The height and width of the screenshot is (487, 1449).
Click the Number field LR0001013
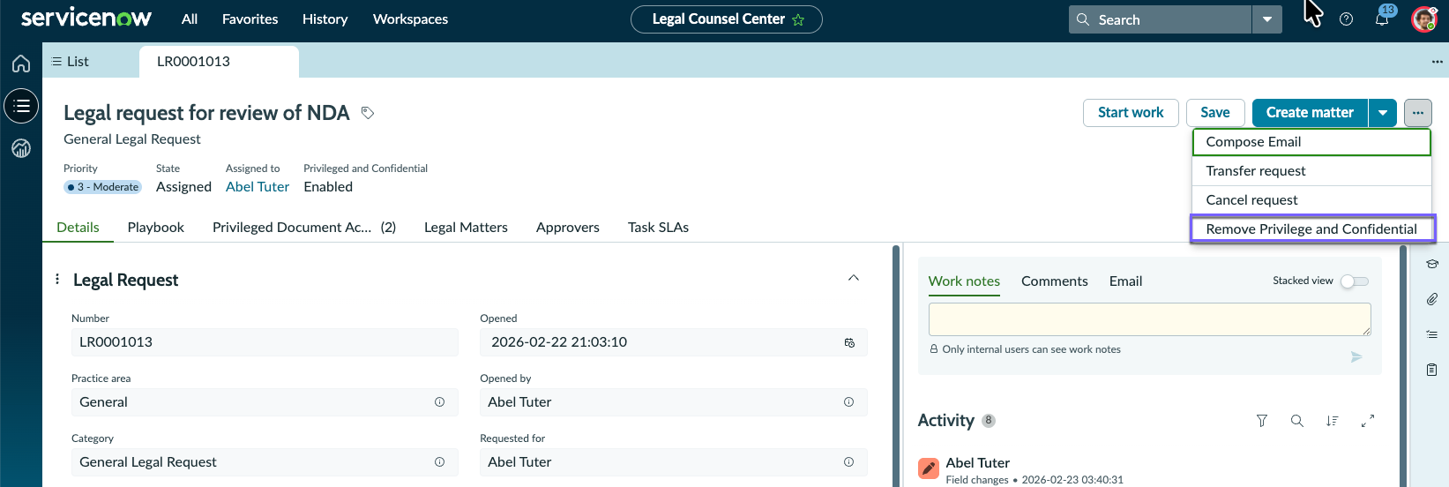(265, 342)
